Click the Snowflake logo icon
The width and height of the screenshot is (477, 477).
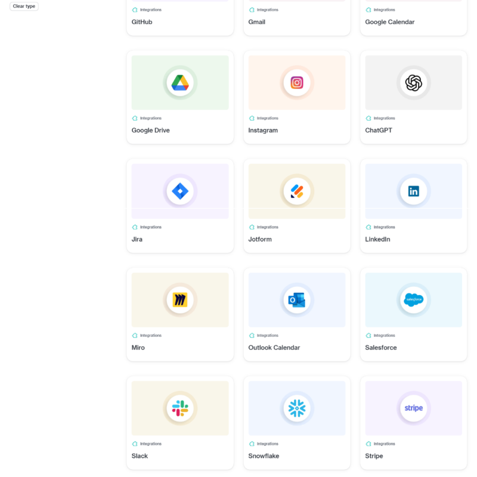297,408
